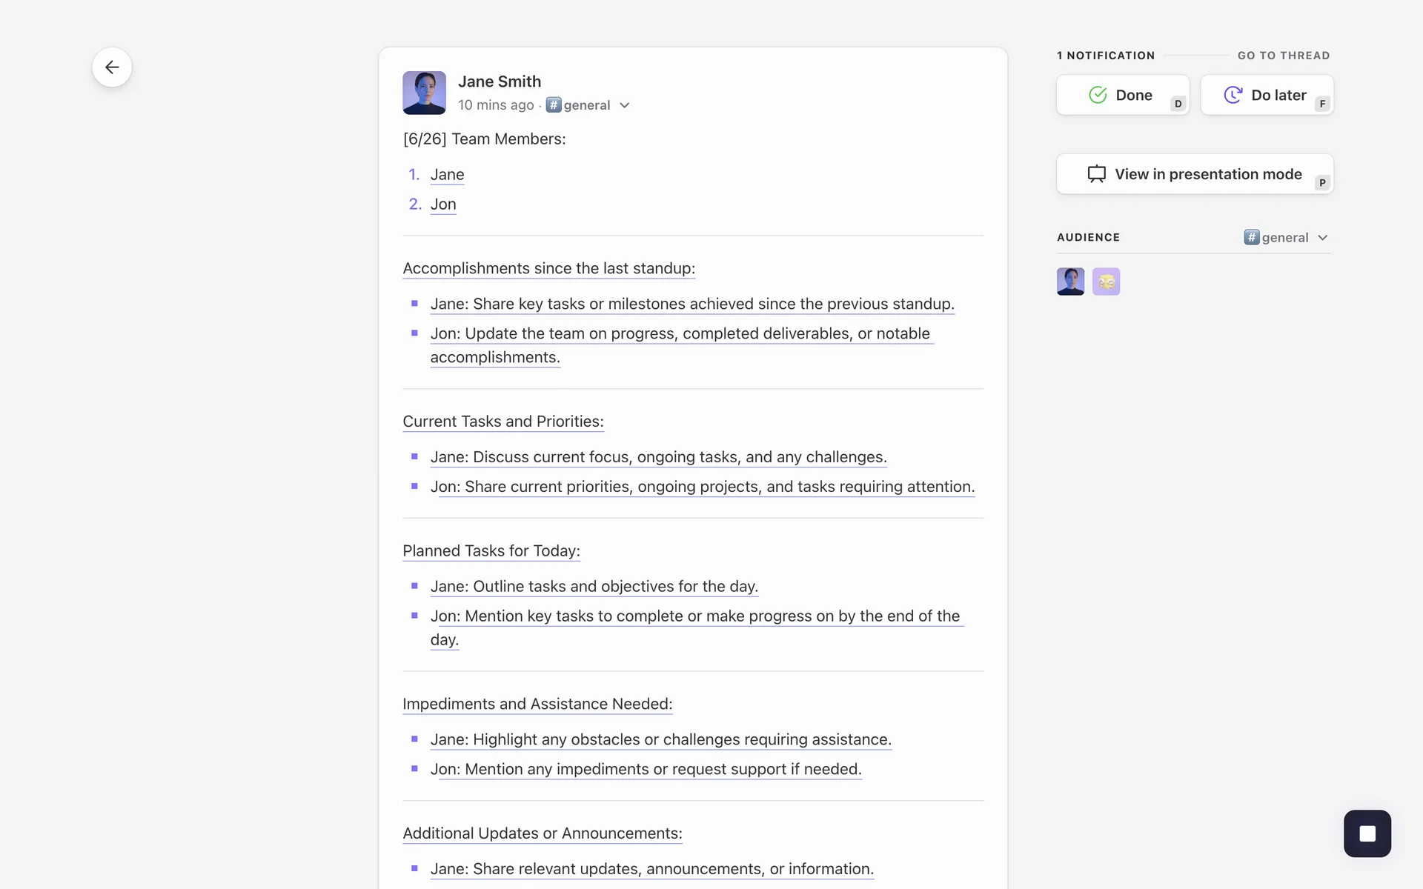Image resolution: width=1423 pixels, height=889 pixels.
Task: Click the Do later clock icon
Action: (x=1233, y=95)
